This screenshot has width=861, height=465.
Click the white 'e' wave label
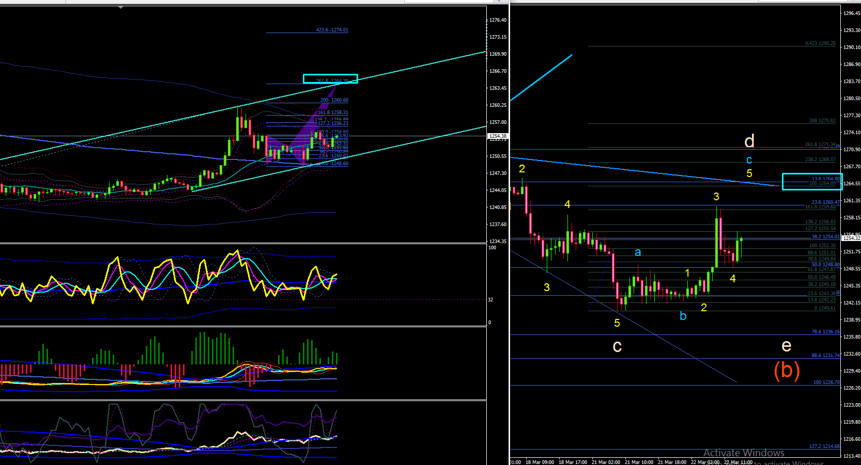786,345
